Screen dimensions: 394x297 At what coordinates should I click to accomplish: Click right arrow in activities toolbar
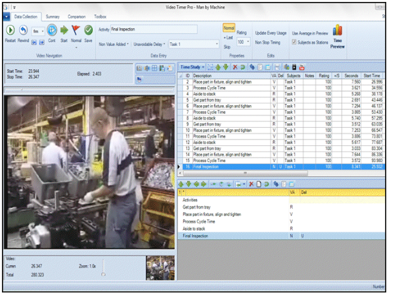point(204,184)
